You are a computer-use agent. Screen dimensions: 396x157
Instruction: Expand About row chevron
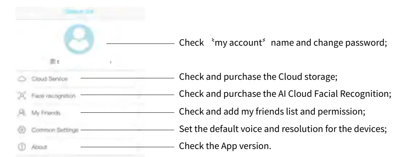[x=139, y=147]
